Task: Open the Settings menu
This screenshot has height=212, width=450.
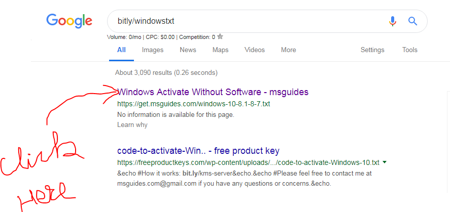Action: 372,50
